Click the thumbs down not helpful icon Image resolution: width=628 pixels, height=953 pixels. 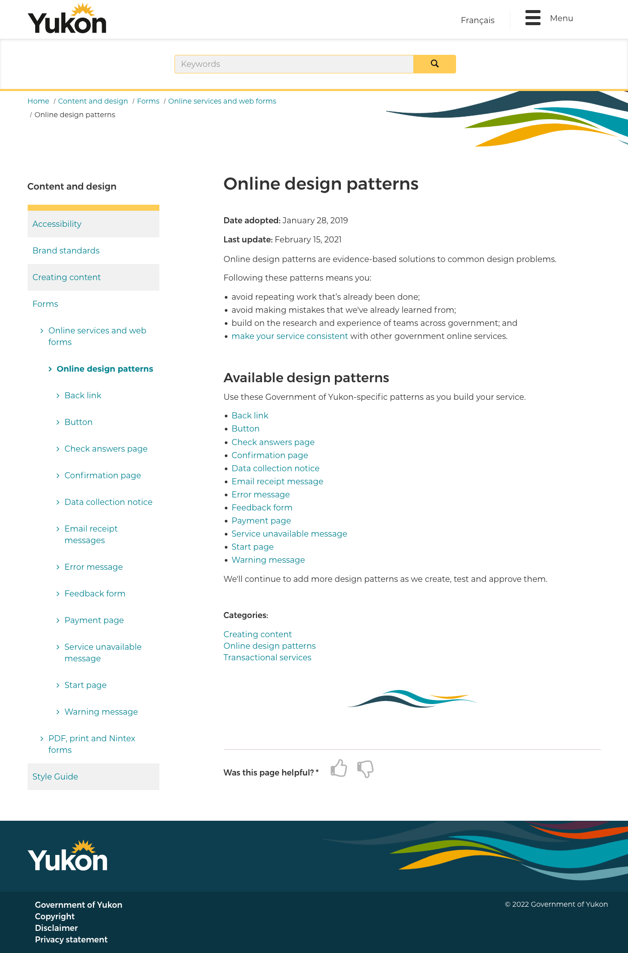pos(366,768)
